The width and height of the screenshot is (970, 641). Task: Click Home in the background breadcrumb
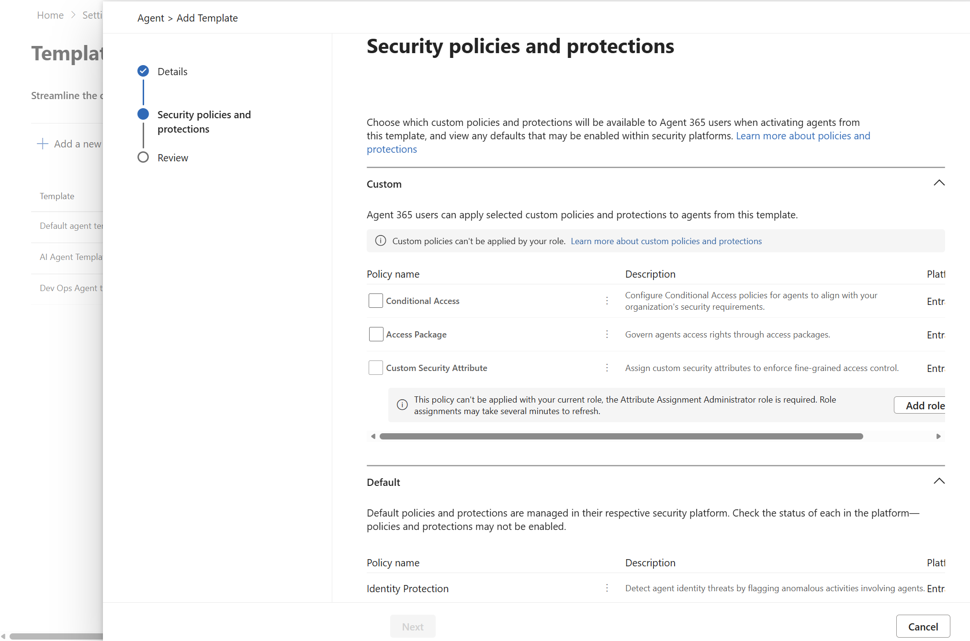pos(50,15)
